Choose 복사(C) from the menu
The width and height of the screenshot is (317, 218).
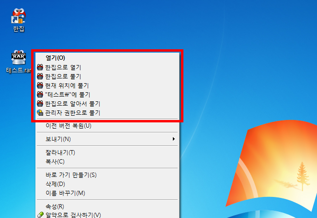click(107, 162)
